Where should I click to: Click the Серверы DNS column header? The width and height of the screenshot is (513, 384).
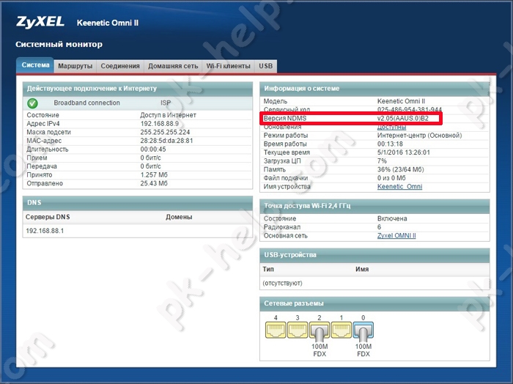point(48,217)
